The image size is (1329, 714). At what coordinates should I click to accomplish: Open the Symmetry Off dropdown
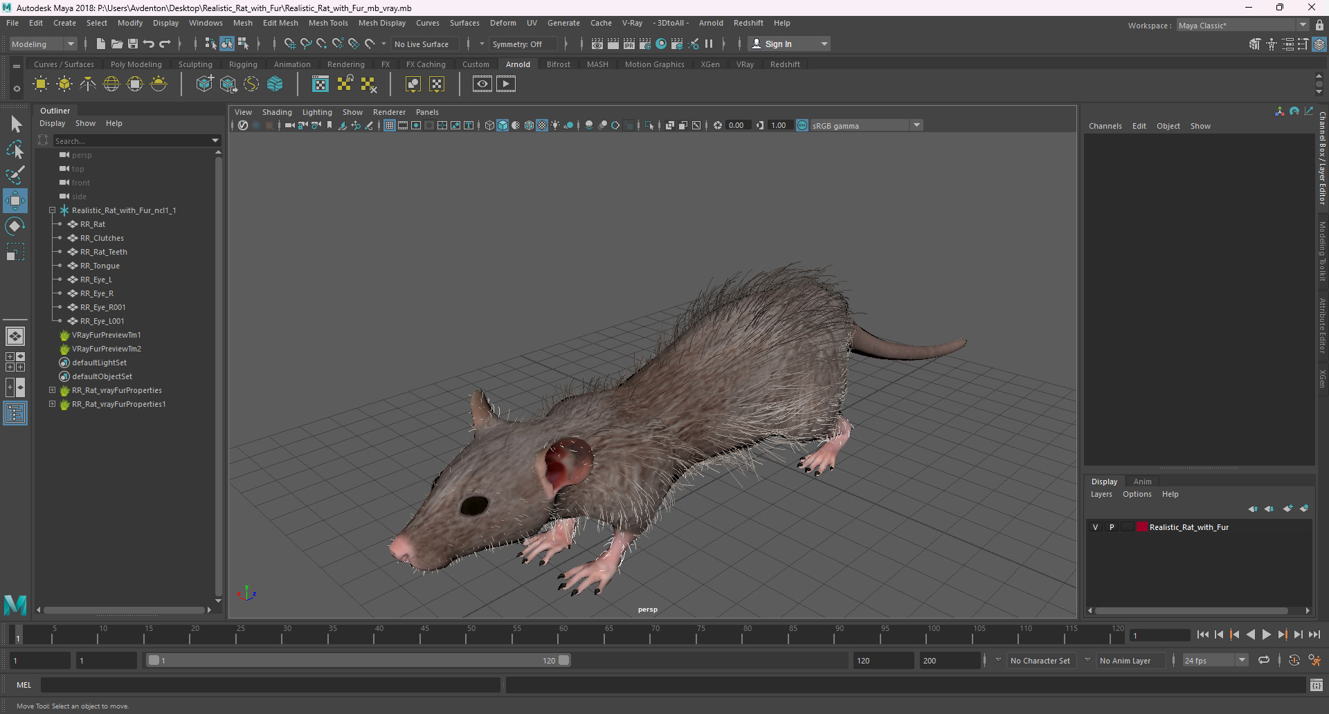pos(523,44)
